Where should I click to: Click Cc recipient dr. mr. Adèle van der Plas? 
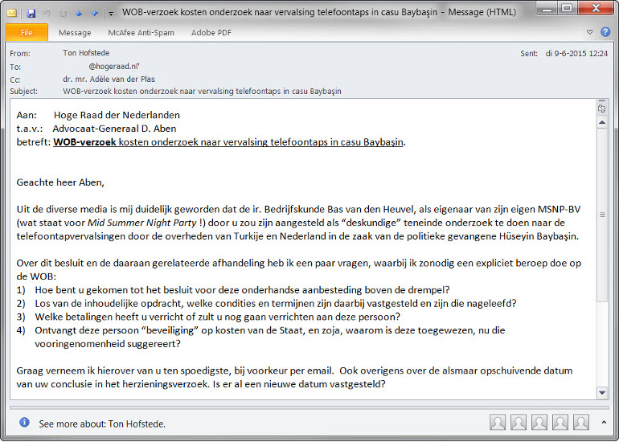pyautogui.click(x=109, y=80)
